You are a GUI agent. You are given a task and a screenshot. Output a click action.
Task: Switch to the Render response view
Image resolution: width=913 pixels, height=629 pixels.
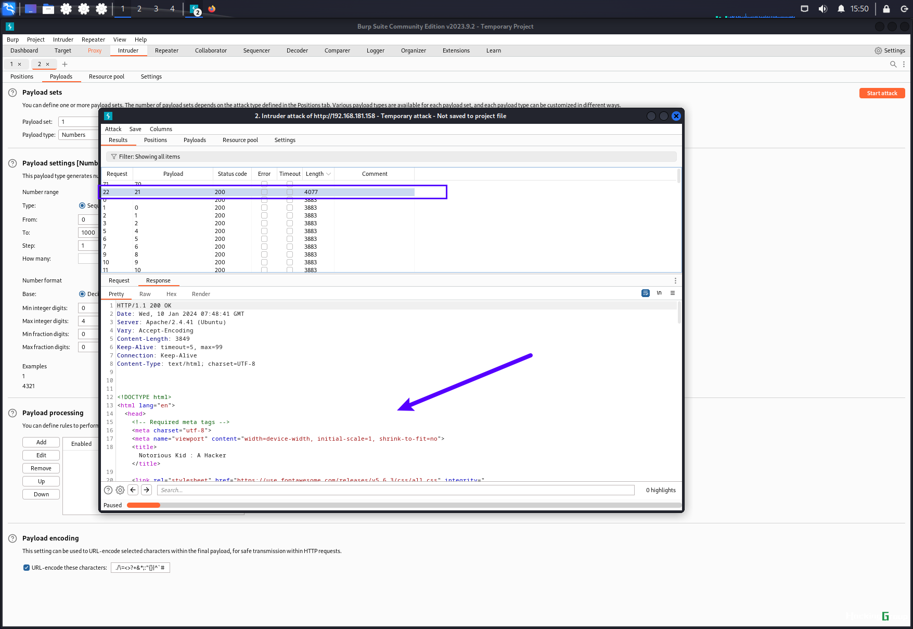[x=201, y=294]
